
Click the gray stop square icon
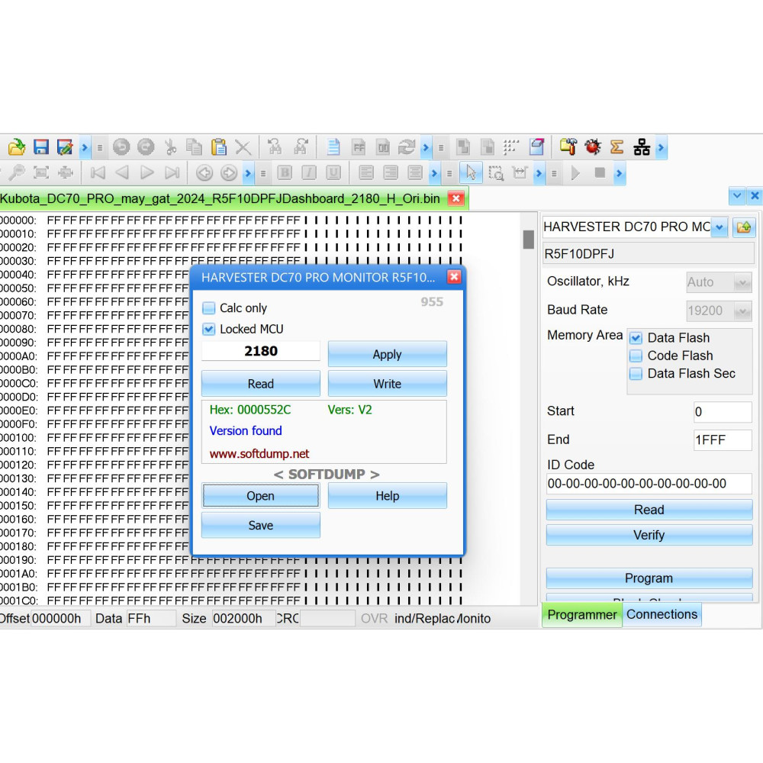point(600,172)
